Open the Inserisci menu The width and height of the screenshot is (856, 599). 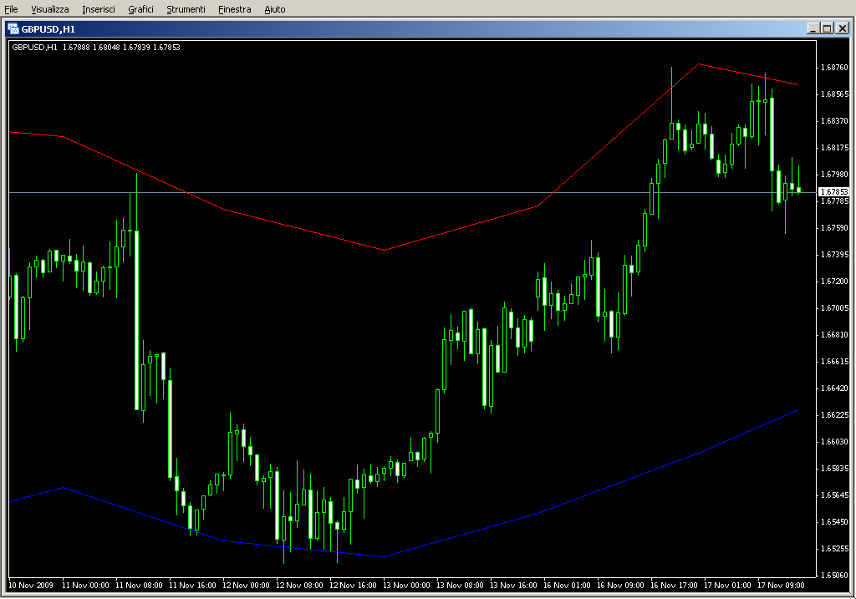coord(99,9)
